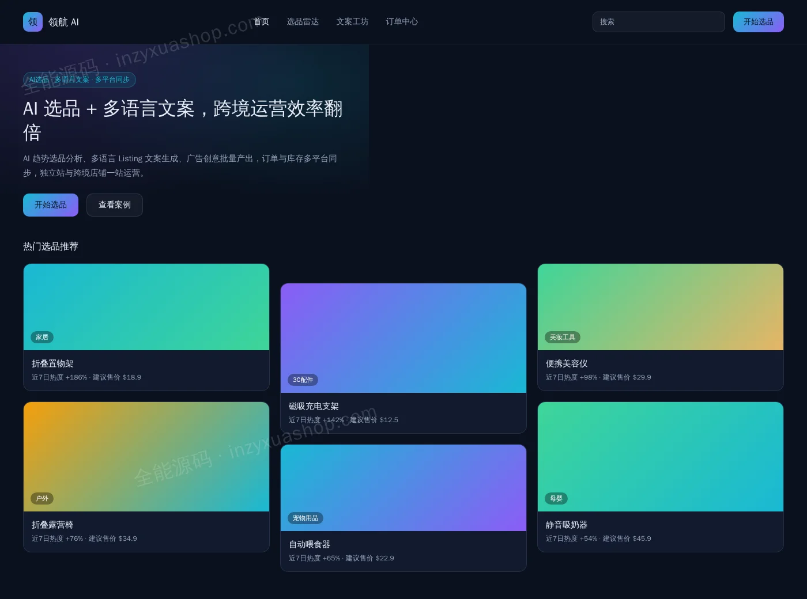Go to 选品雷达 in the navigation
This screenshot has height=599, width=807.
coord(303,22)
